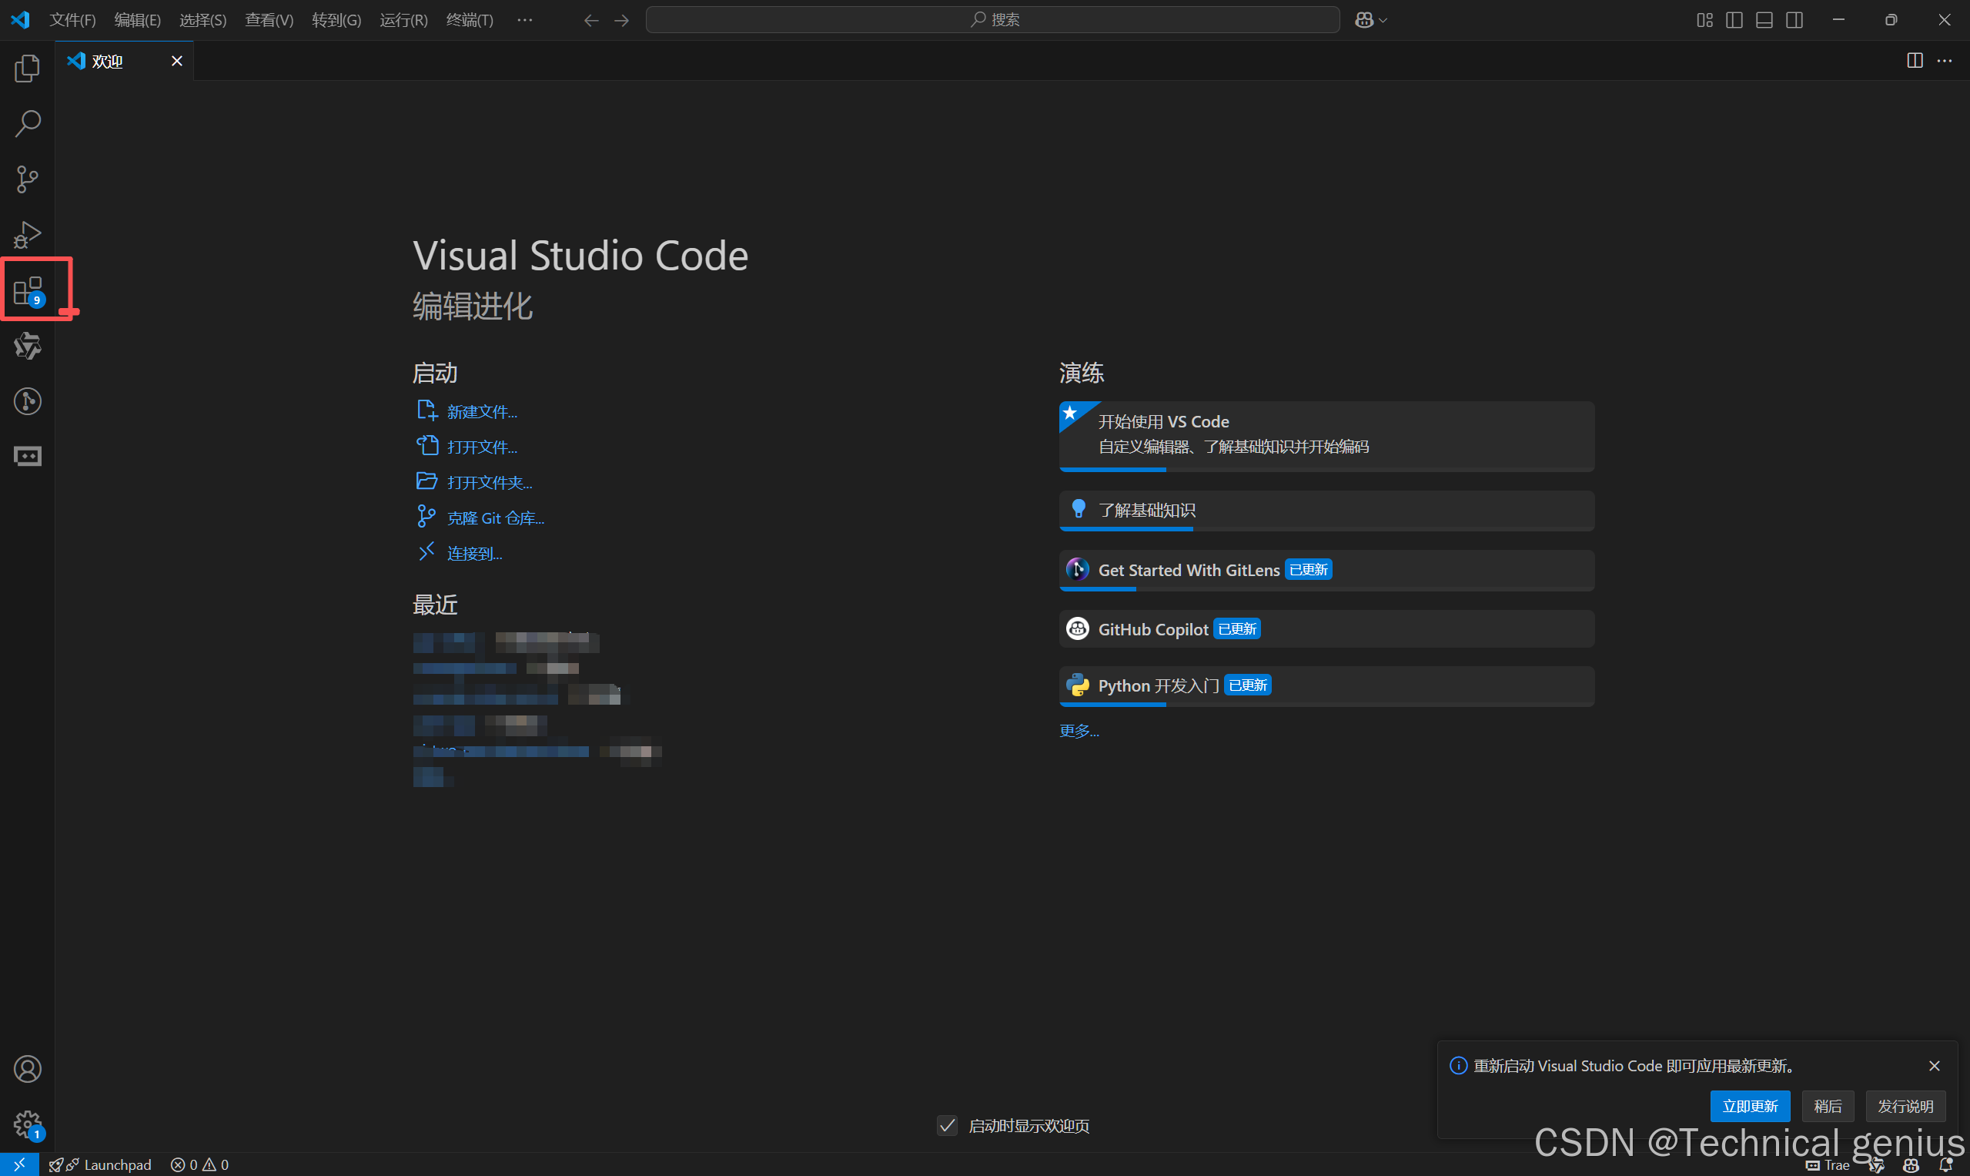This screenshot has width=1970, height=1176.
Task: Expand the hidden menus ellipsis in menu bar
Action: (x=524, y=20)
